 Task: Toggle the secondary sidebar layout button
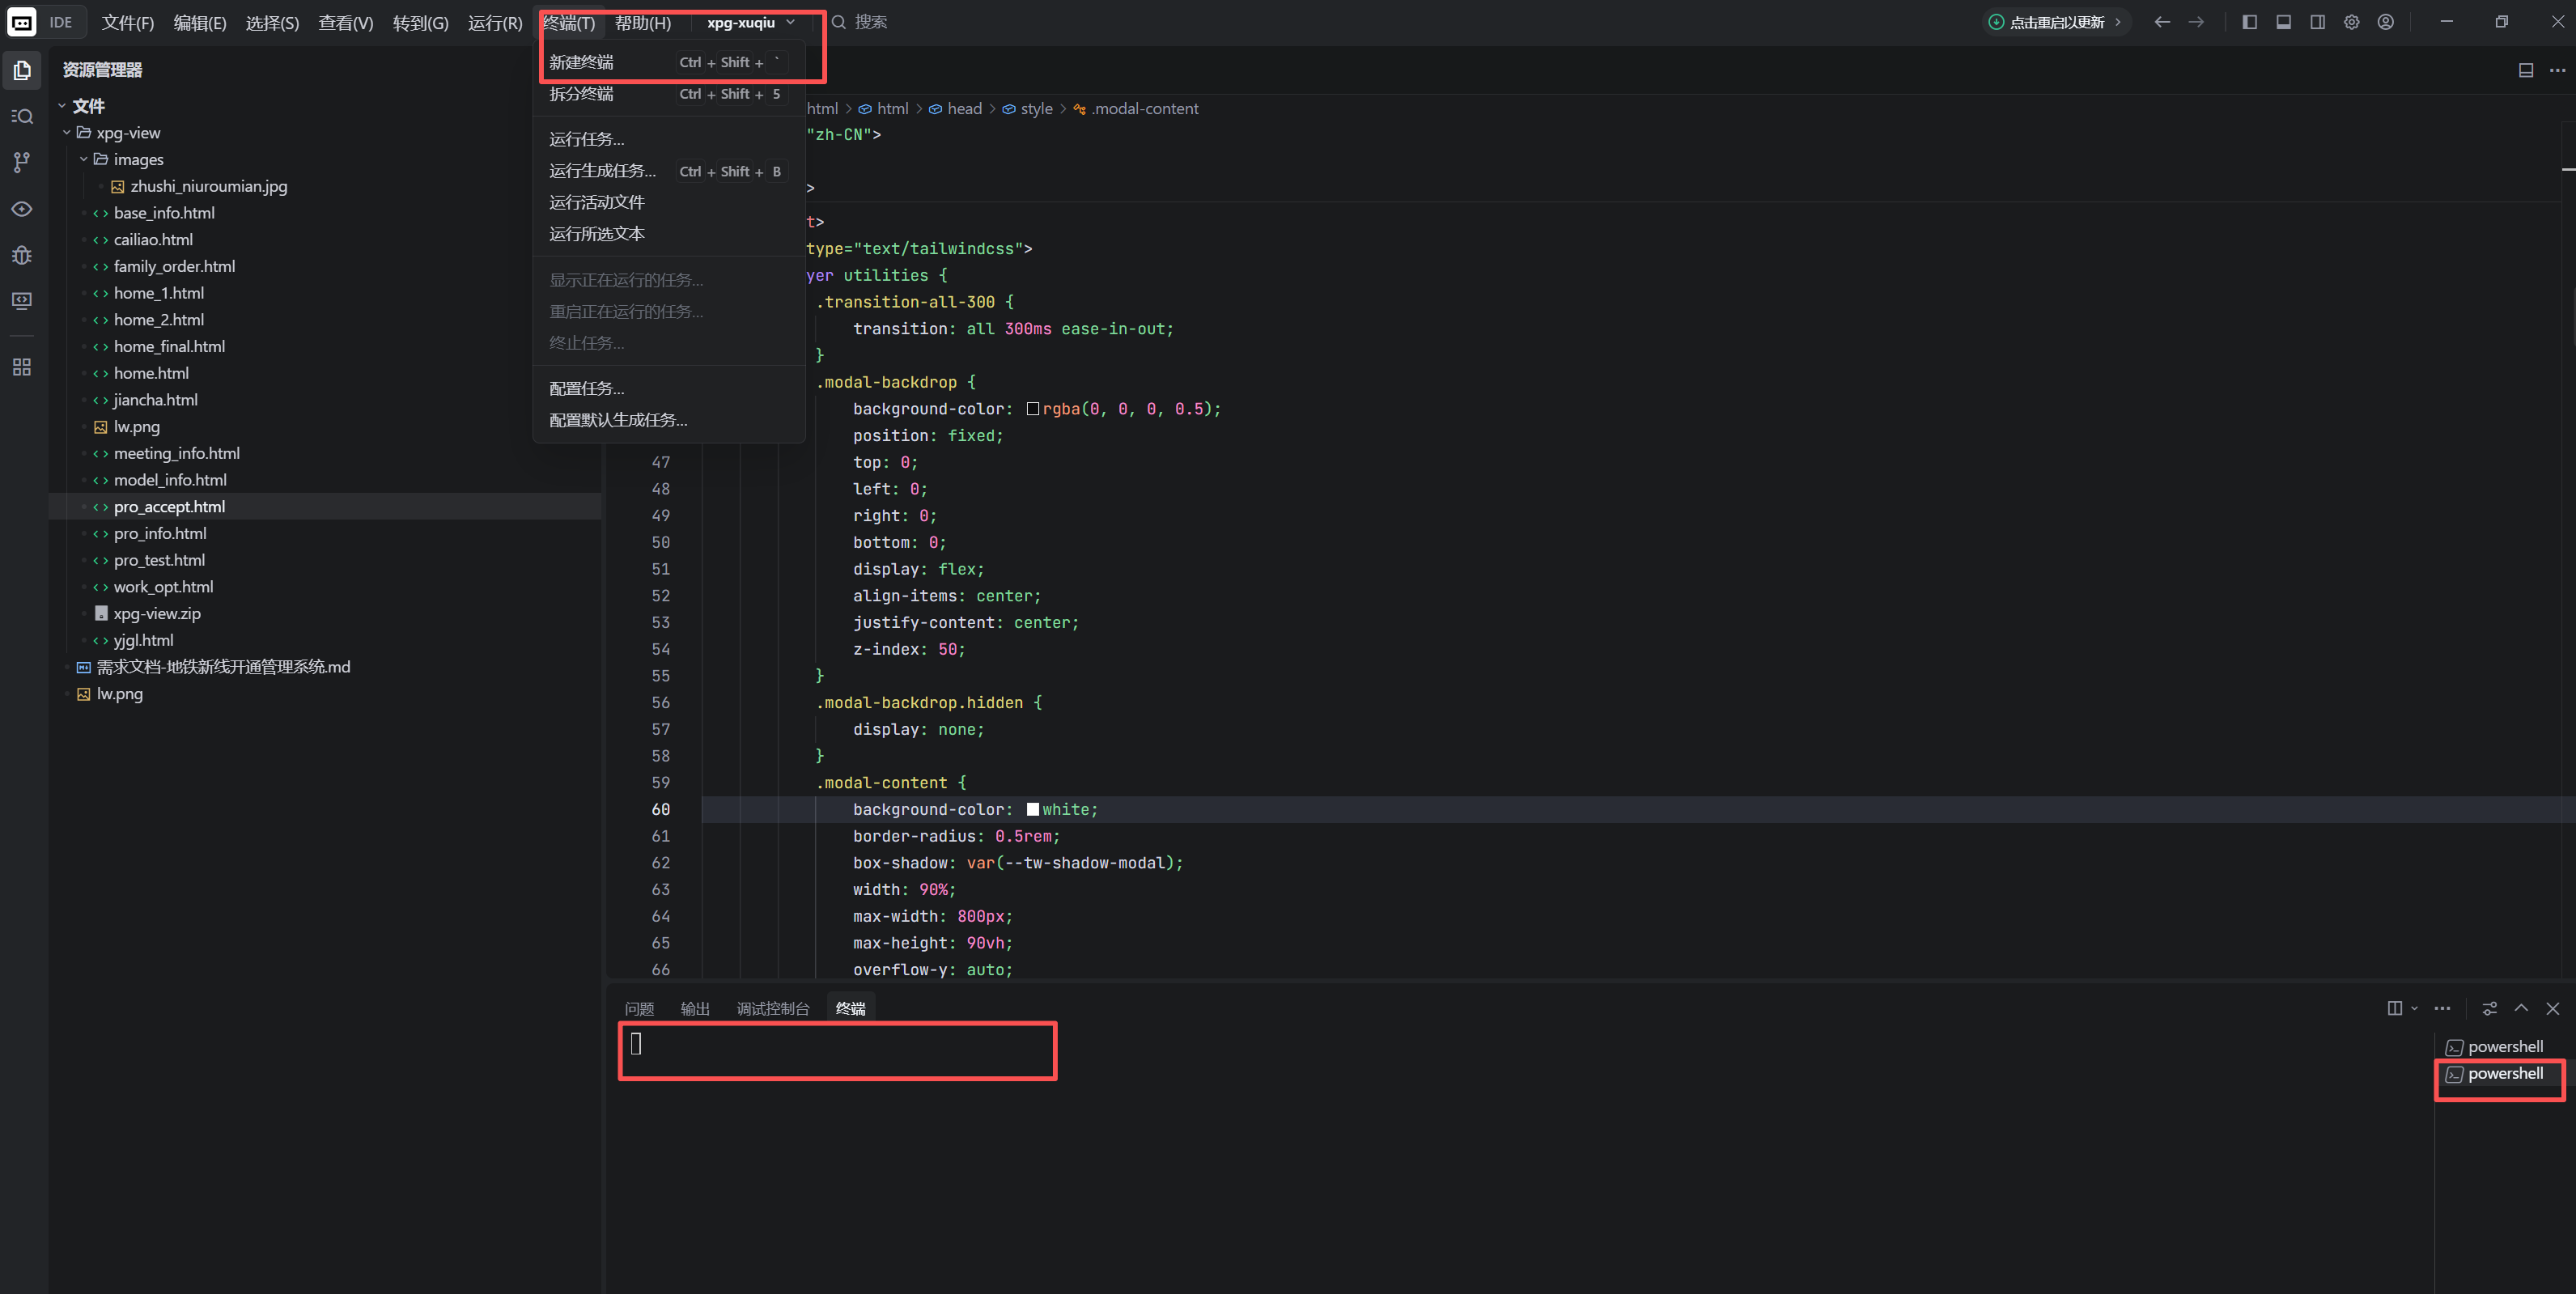click(2317, 22)
